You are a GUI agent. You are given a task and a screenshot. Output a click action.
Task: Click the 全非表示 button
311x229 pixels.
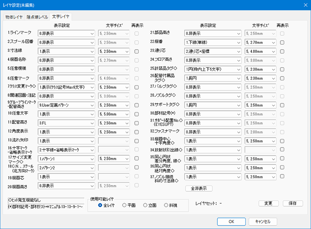tap(199, 188)
